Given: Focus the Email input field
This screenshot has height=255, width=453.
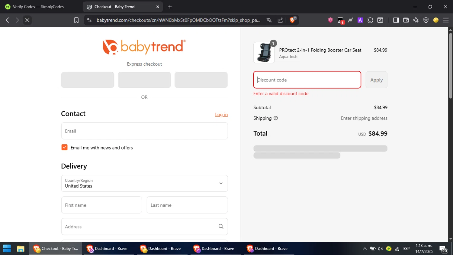Looking at the screenshot, I should [x=144, y=131].
